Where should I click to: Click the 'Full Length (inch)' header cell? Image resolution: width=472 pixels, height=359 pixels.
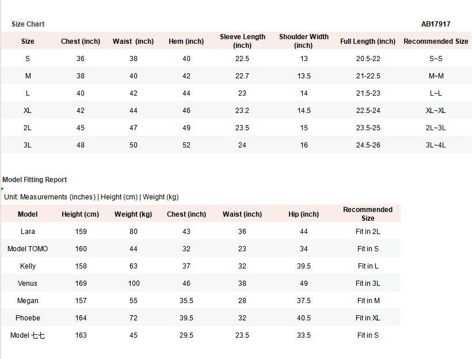(x=368, y=41)
